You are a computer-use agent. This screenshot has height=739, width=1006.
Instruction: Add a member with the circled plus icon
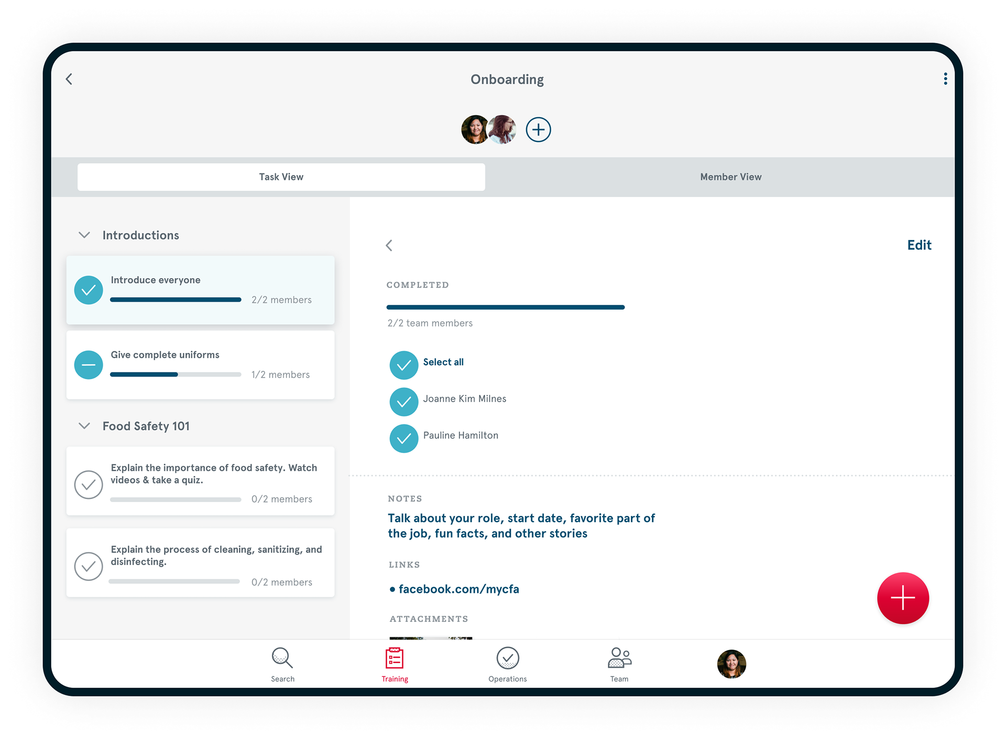pyautogui.click(x=538, y=129)
